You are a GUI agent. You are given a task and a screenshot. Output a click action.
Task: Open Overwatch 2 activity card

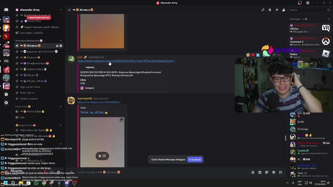tap(310, 41)
